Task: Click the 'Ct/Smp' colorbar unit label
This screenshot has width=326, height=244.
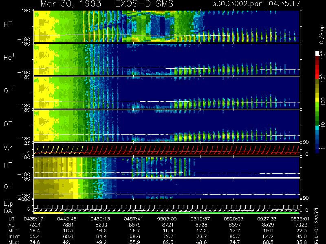Action: [322, 35]
